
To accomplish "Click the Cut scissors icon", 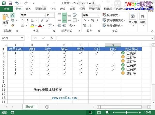I will (12, 15).
